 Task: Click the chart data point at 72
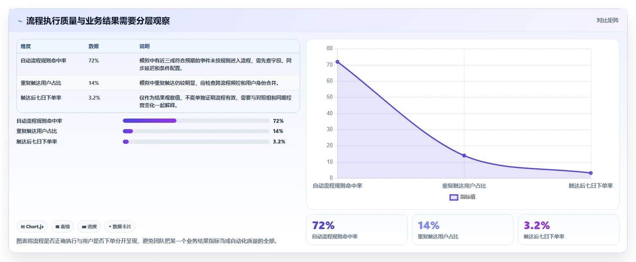[337, 62]
